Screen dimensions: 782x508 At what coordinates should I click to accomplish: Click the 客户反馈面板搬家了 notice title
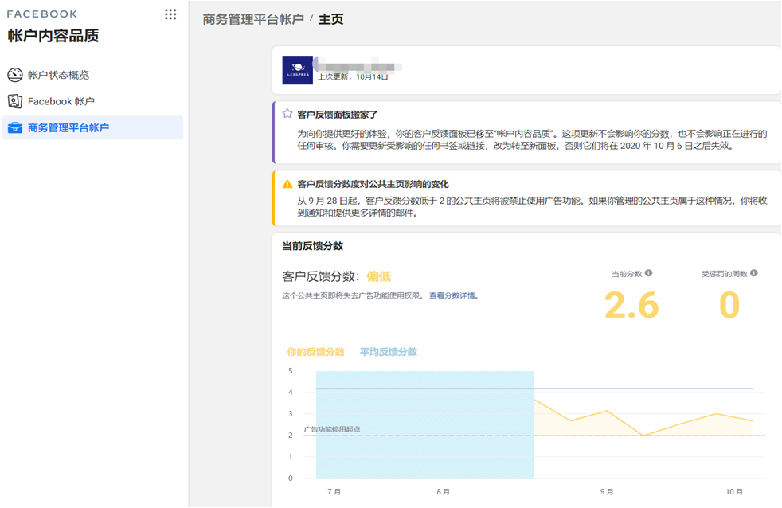pyautogui.click(x=337, y=115)
